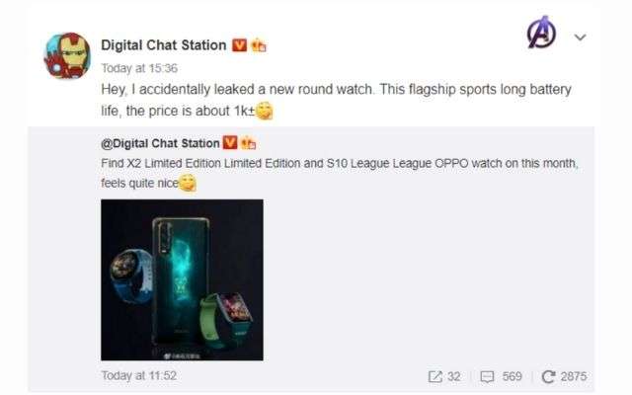Viewport: 632px width, 395px height.
Task: Open Digital Chat Station profile name
Action: click(164, 45)
